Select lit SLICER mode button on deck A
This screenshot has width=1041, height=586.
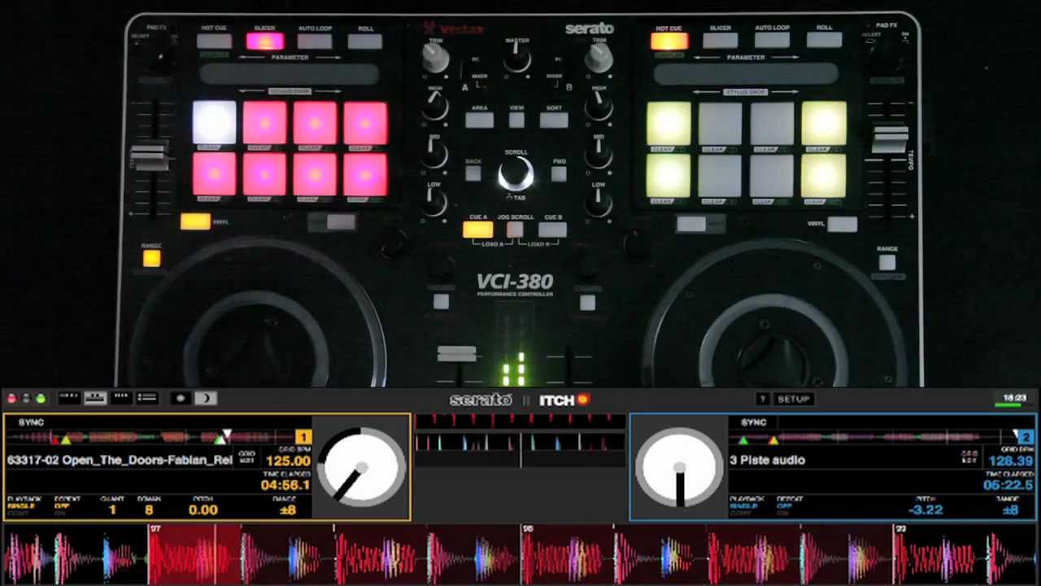[264, 42]
